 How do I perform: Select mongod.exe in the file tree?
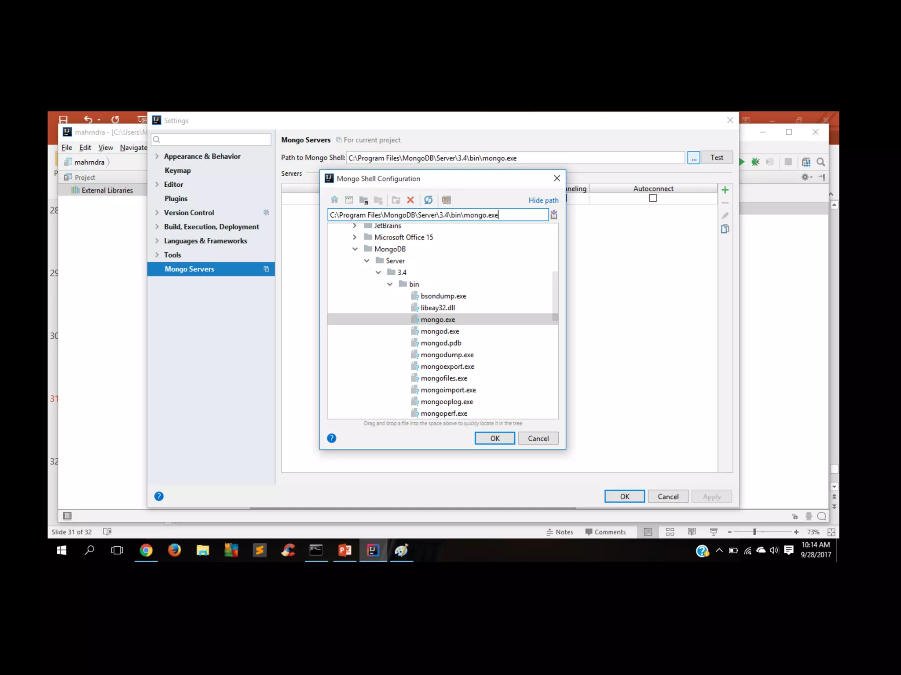440,331
